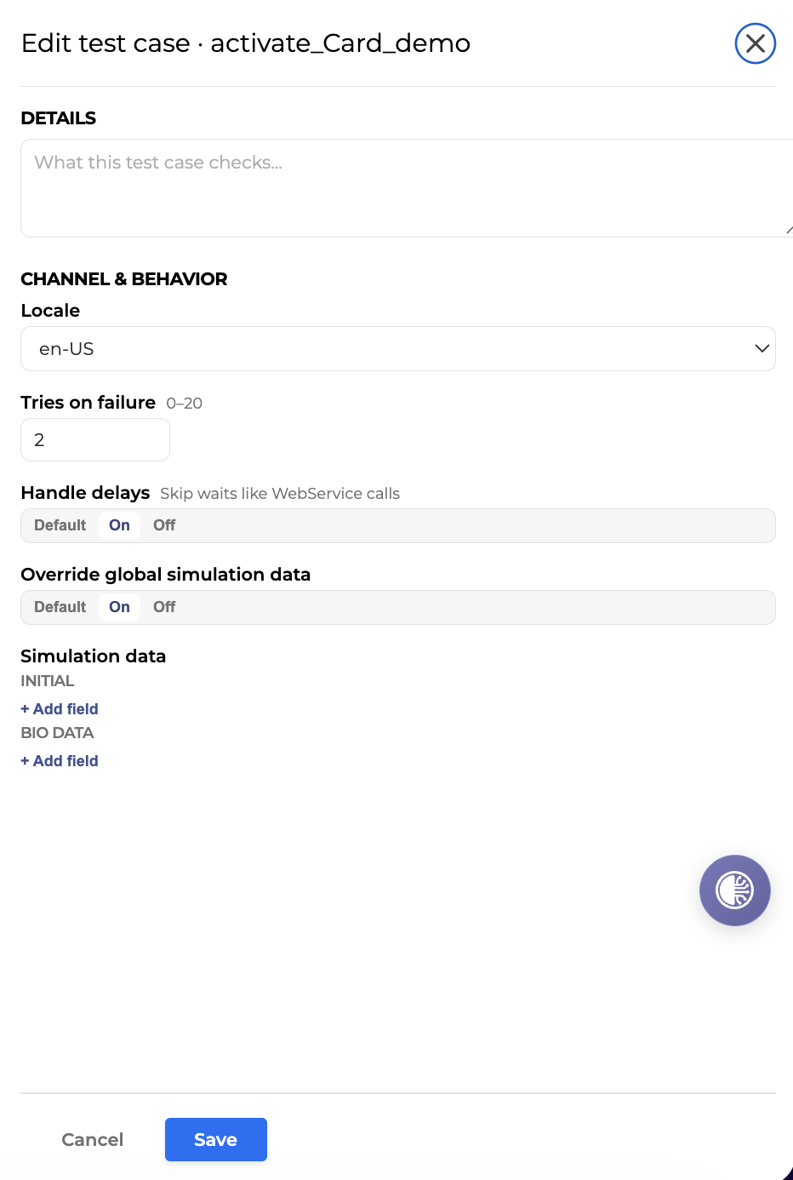Click the 'Skip waits like WebService calls' hint
The image size is (793, 1180).
(280, 494)
